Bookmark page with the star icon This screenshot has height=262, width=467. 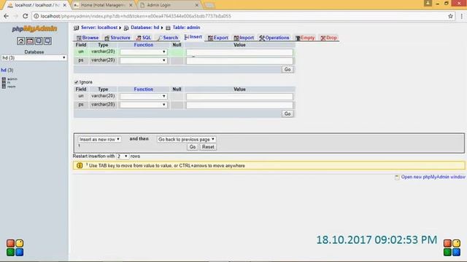(x=450, y=16)
